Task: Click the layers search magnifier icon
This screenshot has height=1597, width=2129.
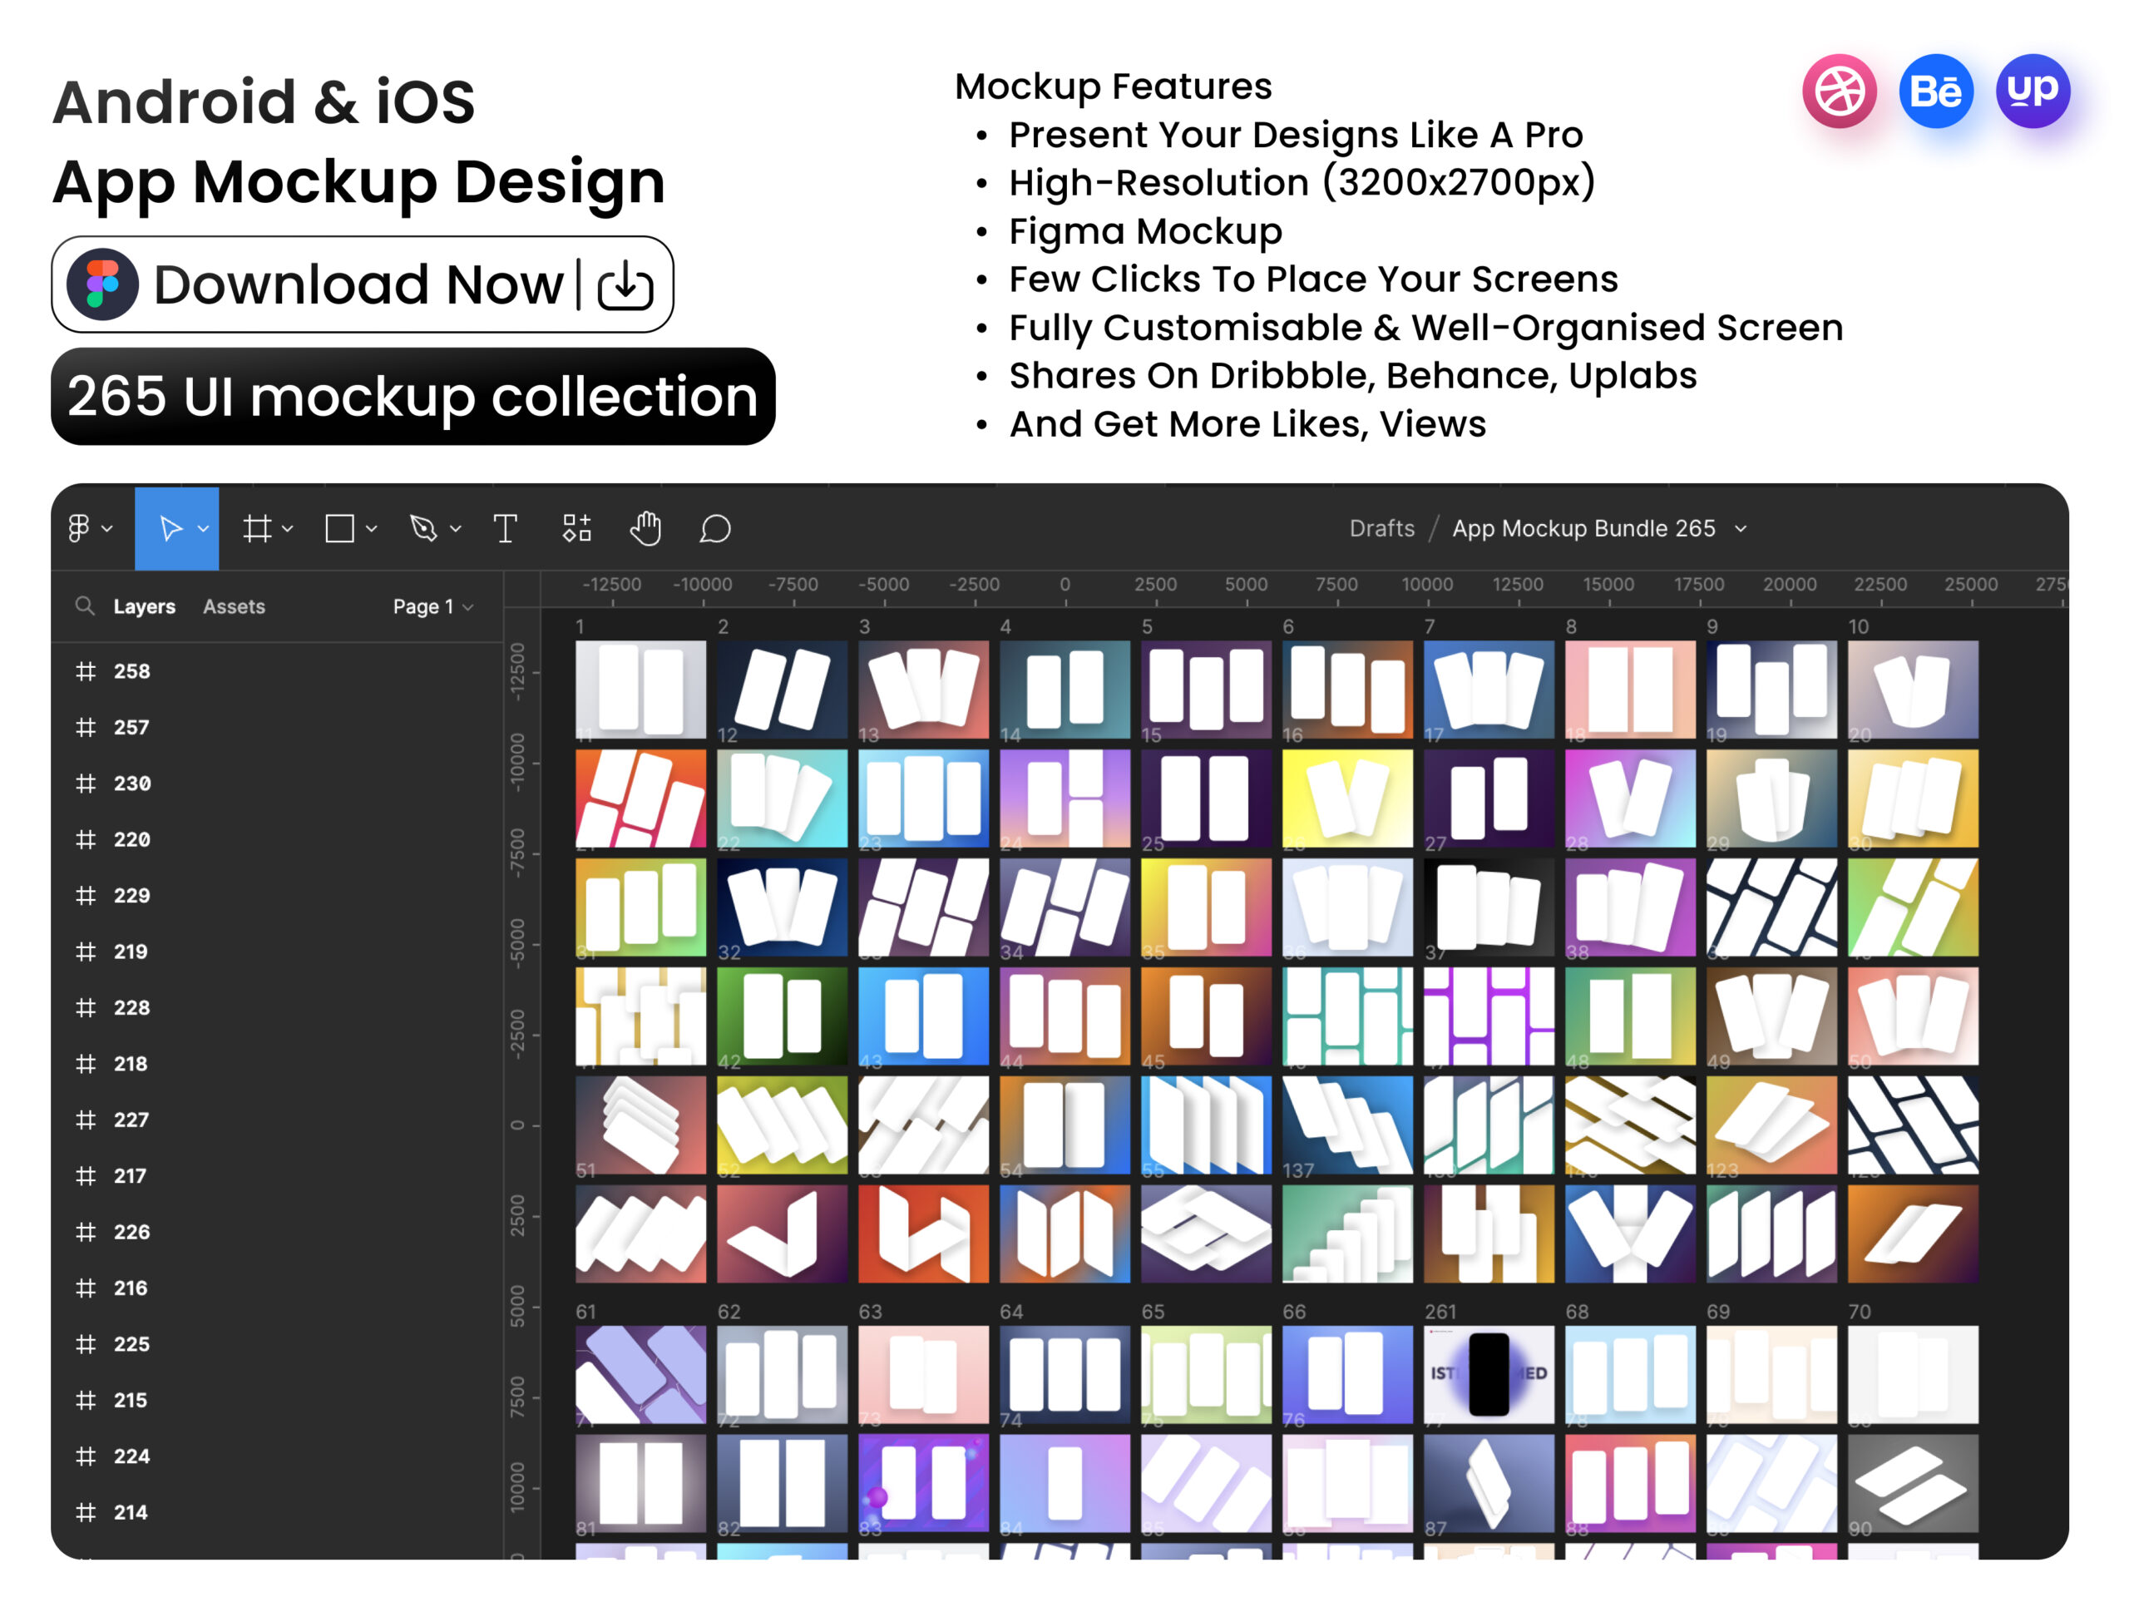Action: (x=85, y=606)
